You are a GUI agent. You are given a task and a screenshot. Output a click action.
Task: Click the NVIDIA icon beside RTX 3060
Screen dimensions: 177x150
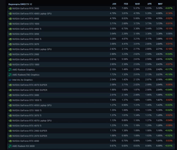[10, 8]
